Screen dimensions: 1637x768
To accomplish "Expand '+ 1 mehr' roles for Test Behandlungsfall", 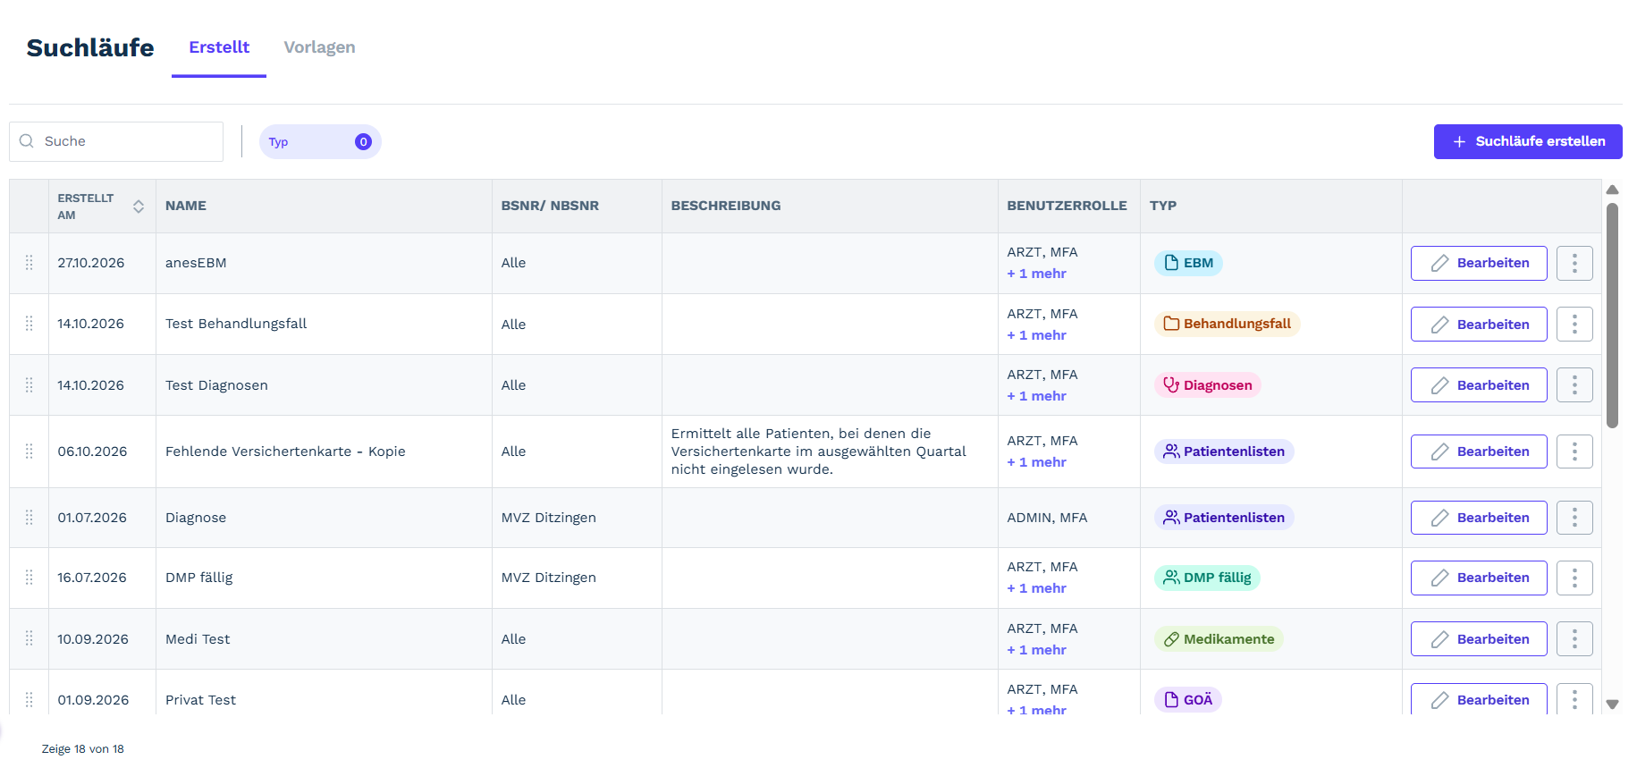I will point(1037,335).
